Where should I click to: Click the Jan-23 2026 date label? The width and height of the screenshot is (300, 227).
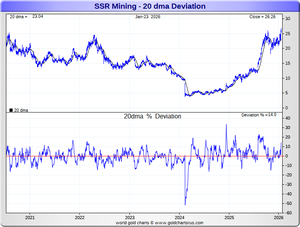click(148, 17)
